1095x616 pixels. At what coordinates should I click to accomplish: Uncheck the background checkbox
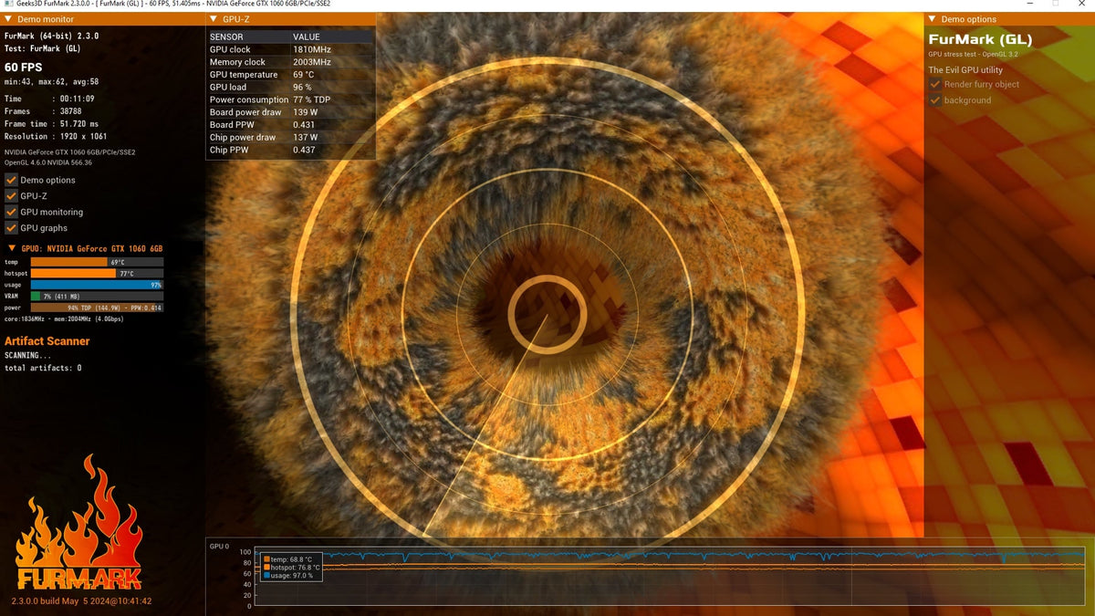coord(935,100)
